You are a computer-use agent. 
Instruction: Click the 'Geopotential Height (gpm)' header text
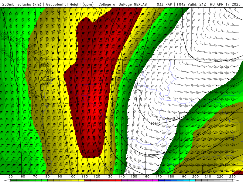(70, 5)
